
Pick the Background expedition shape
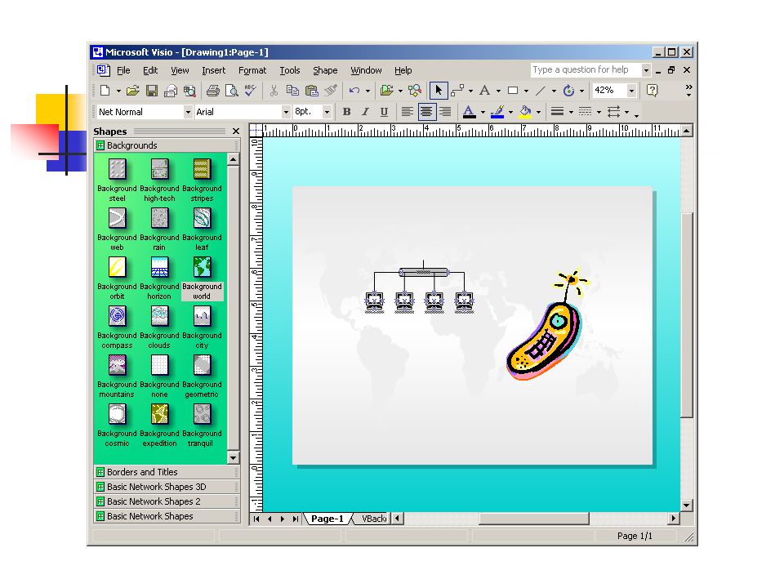(159, 425)
